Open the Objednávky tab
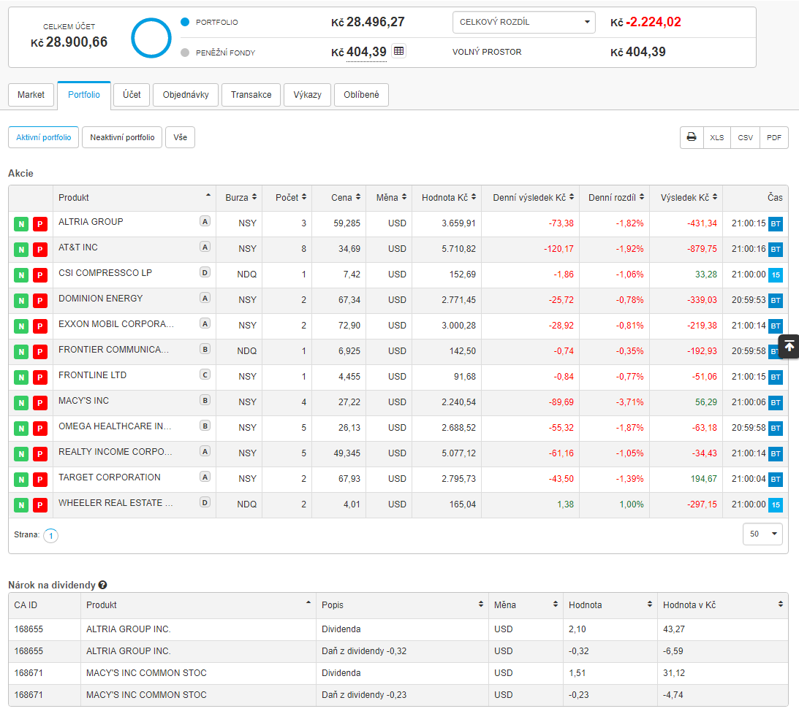Image resolution: width=799 pixels, height=714 pixels. 186,95
